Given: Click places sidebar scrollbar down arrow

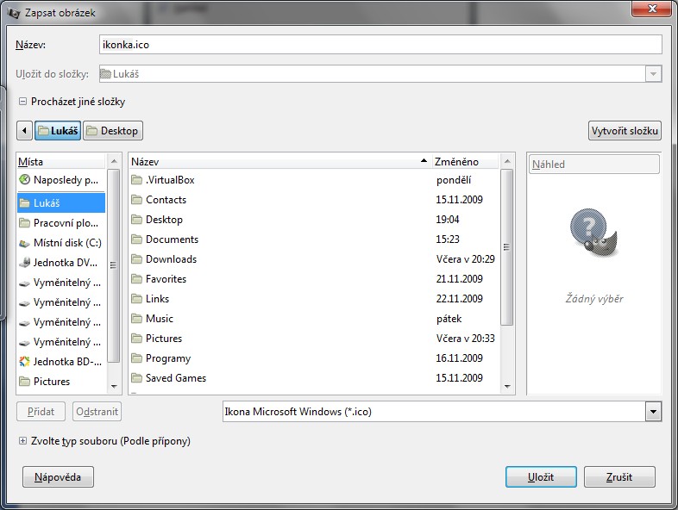Looking at the screenshot, I should click(114, 387).
